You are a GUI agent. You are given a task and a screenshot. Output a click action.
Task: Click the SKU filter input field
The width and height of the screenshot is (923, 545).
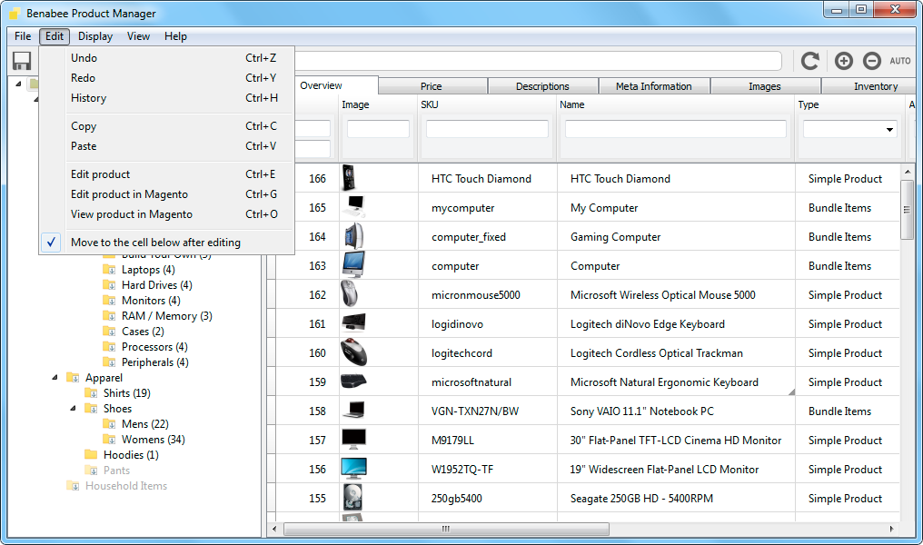point(487,129)
